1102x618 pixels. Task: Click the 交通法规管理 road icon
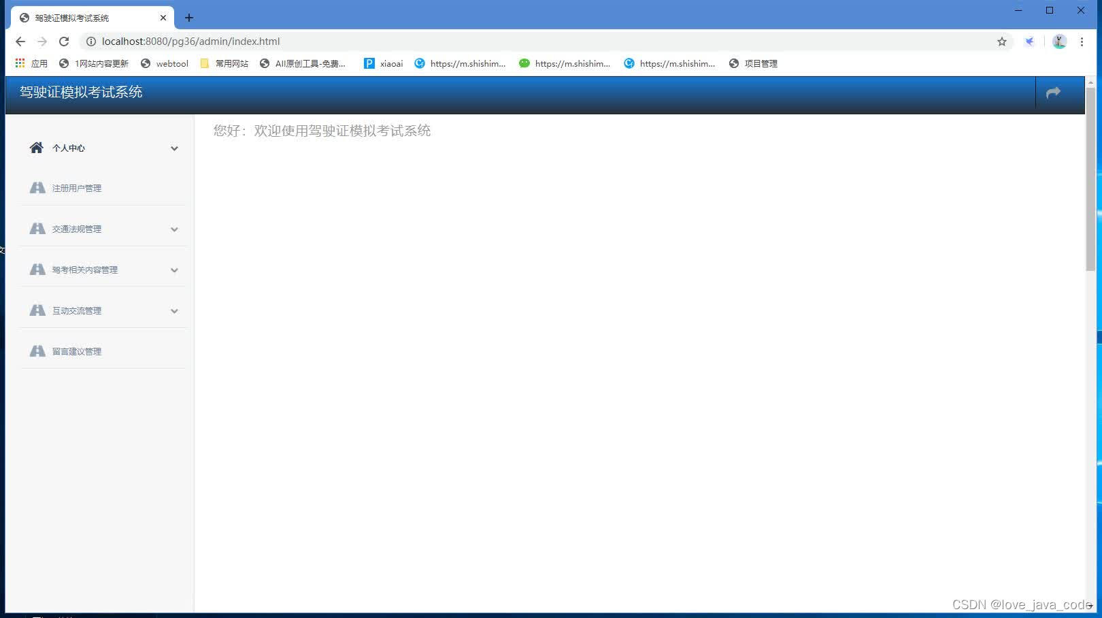pos(37,229)
